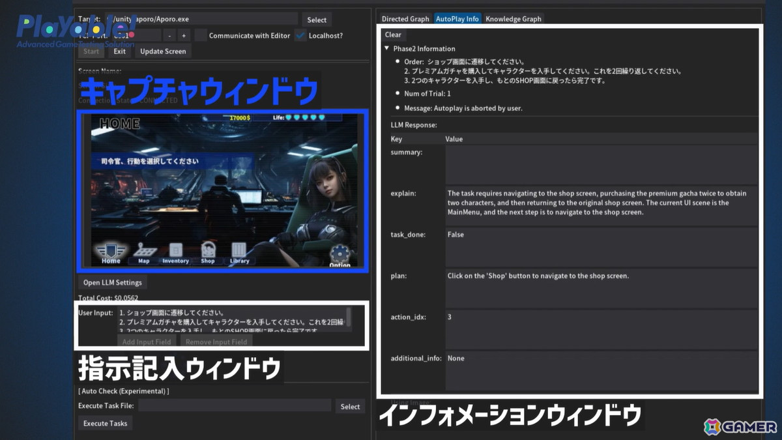Increment the TCP port with the plus stepper
782x440 pixels.
point(184,35)
